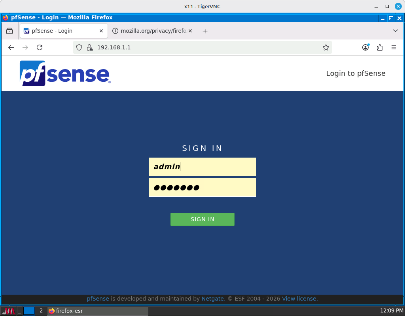The width and height of the screenshot is (405, 316).
Task: Open a new tab with the plus button
Action: [x=205, y=30]
